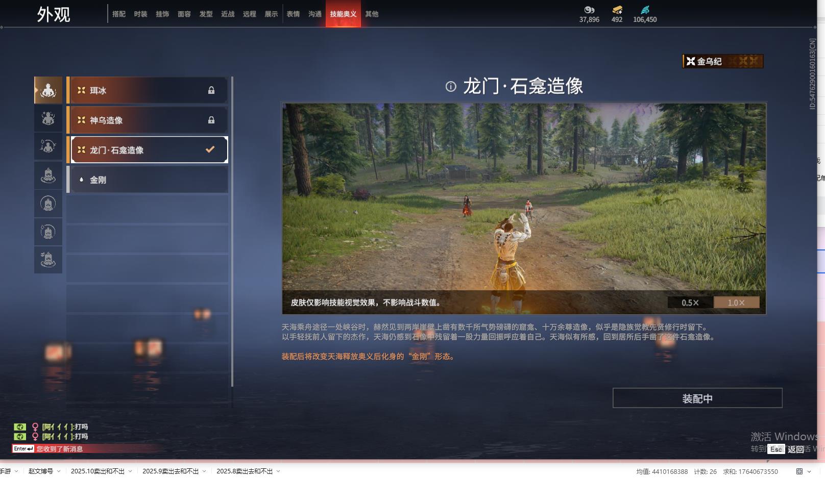Viewport: 825px width, 479px height.
Task: Click the skin list vertical scrollbar
Action: pyautogui.click(x=232, y=231)
